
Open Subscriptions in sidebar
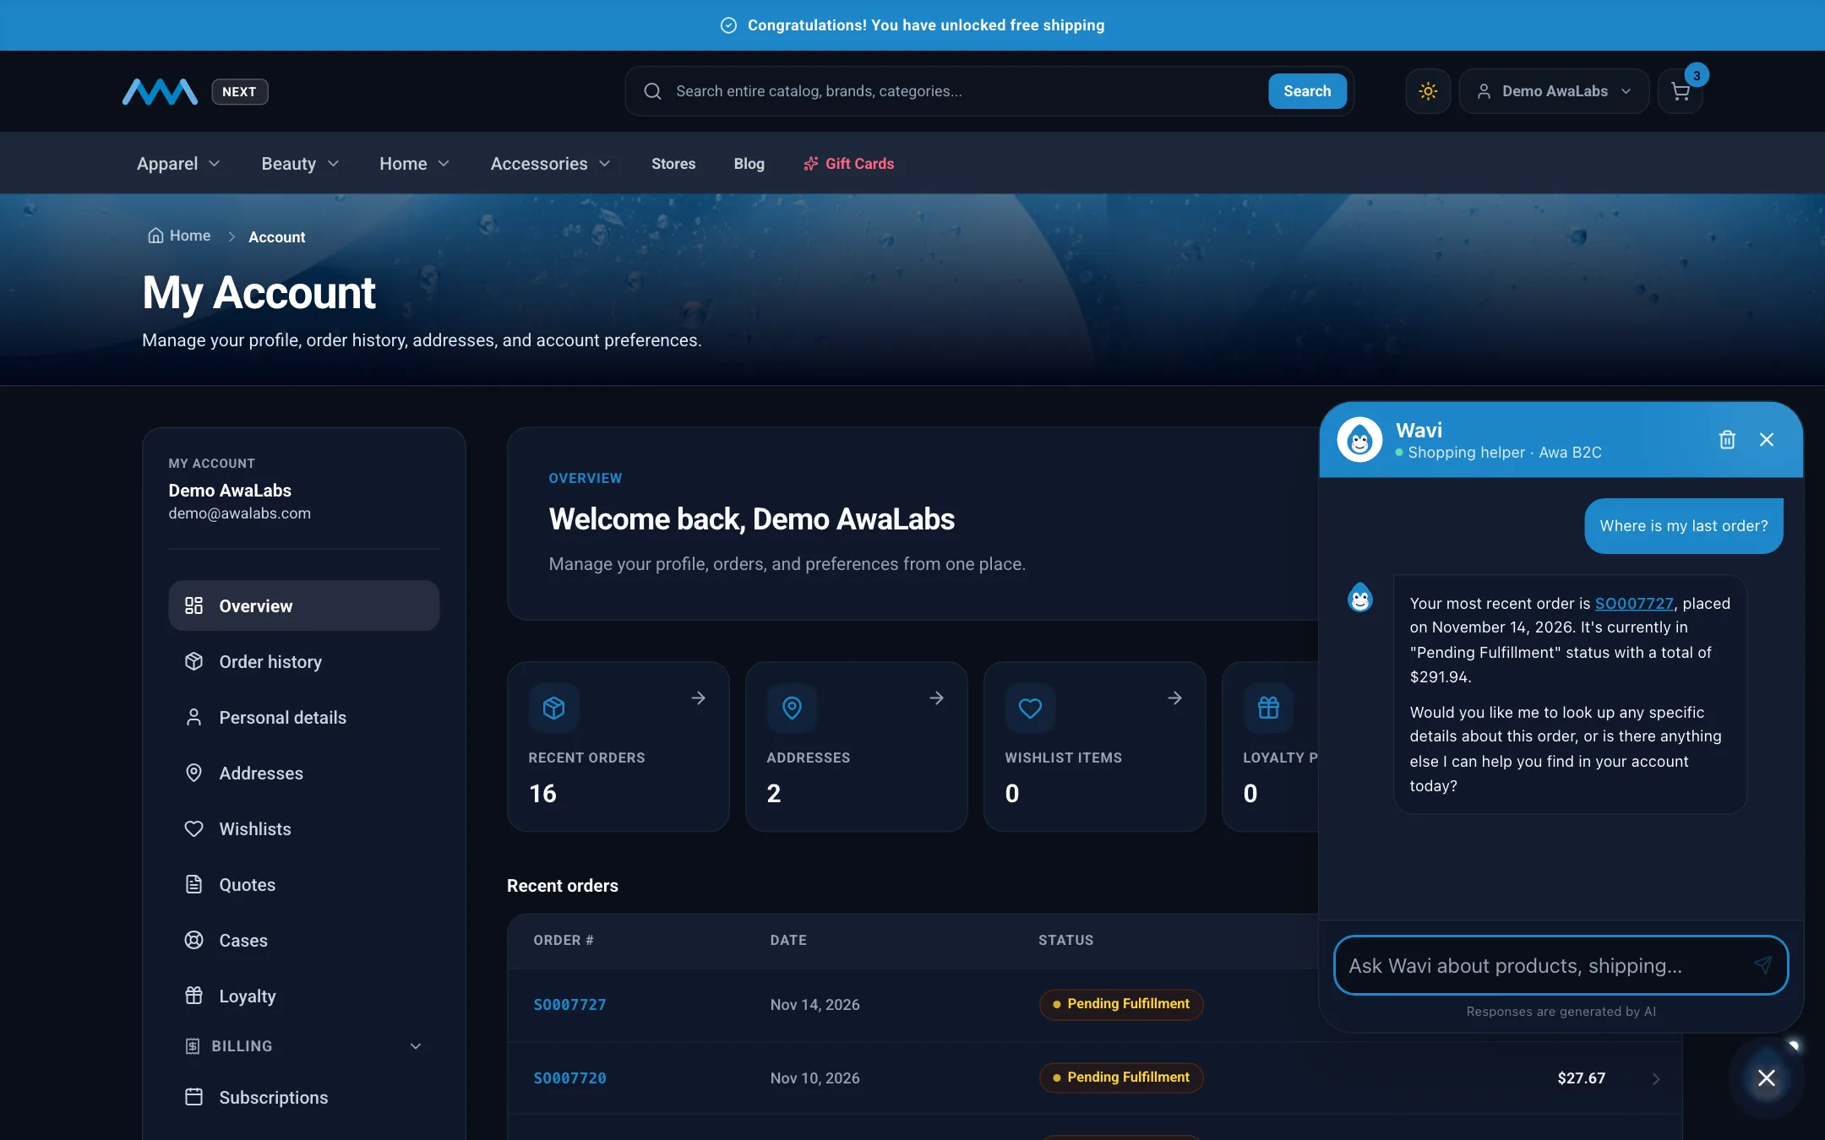304,1097
